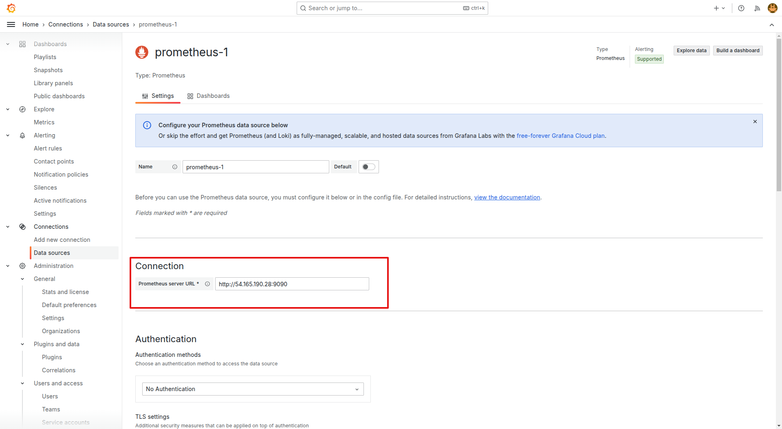Click the info icon beside Name label
The width and height of the screenshot is (782, 429).
click(x=175, y=167)
